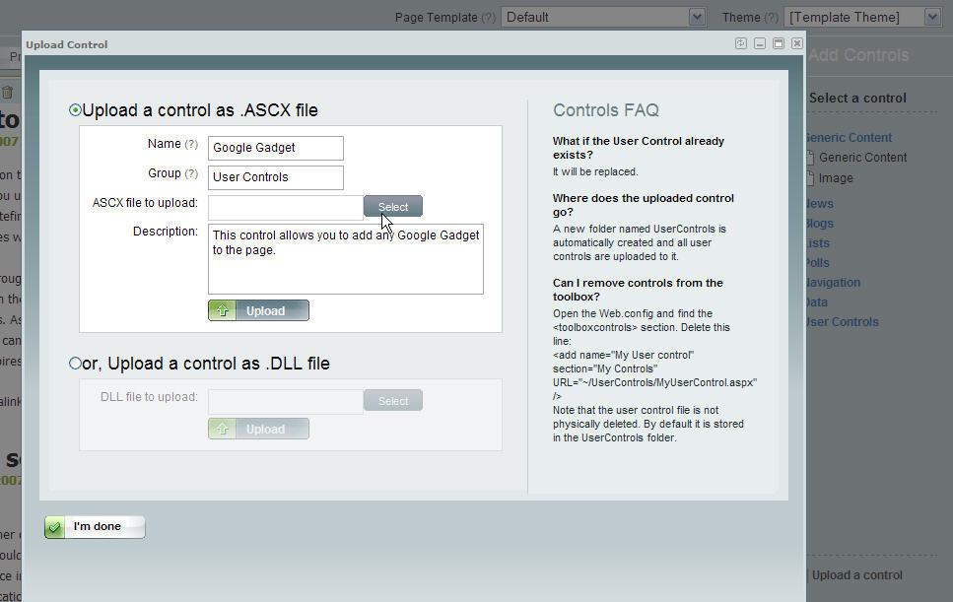This screenshot has width=953, height=602.
Task: Open the Navigation category in background panel
Action: 834,283
